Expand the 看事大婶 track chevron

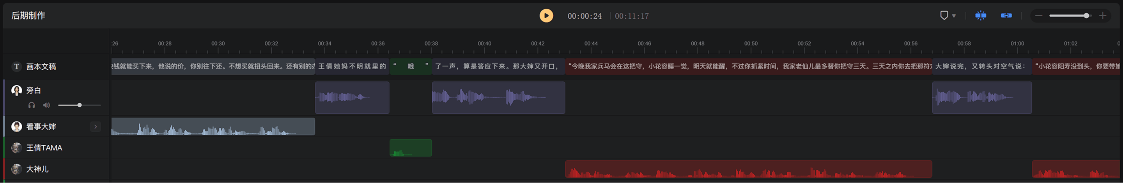tap(96, 127)
